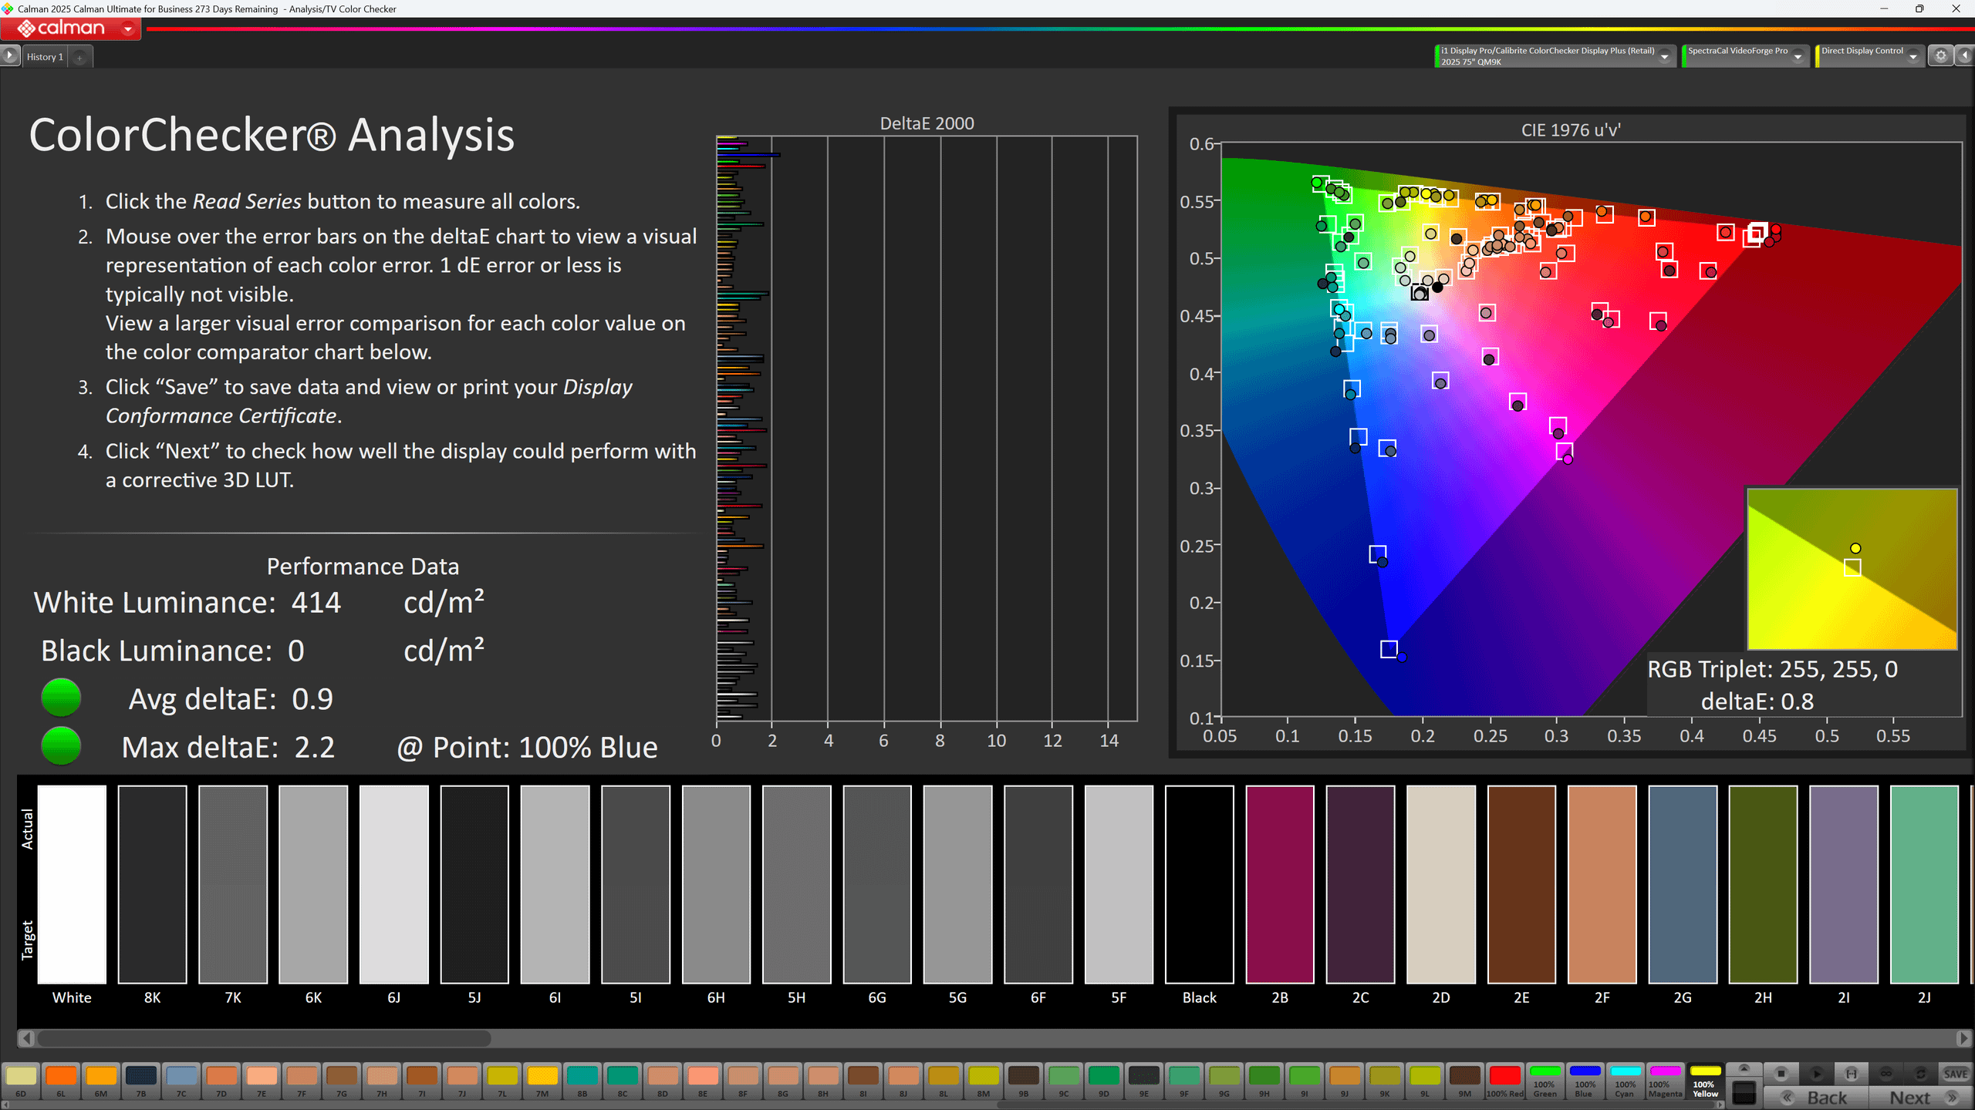Image resolution: width=1975 pixels, height=1110 pixels.
Task: Click the Read Series play icon
Action: tap(1816, 1073)
